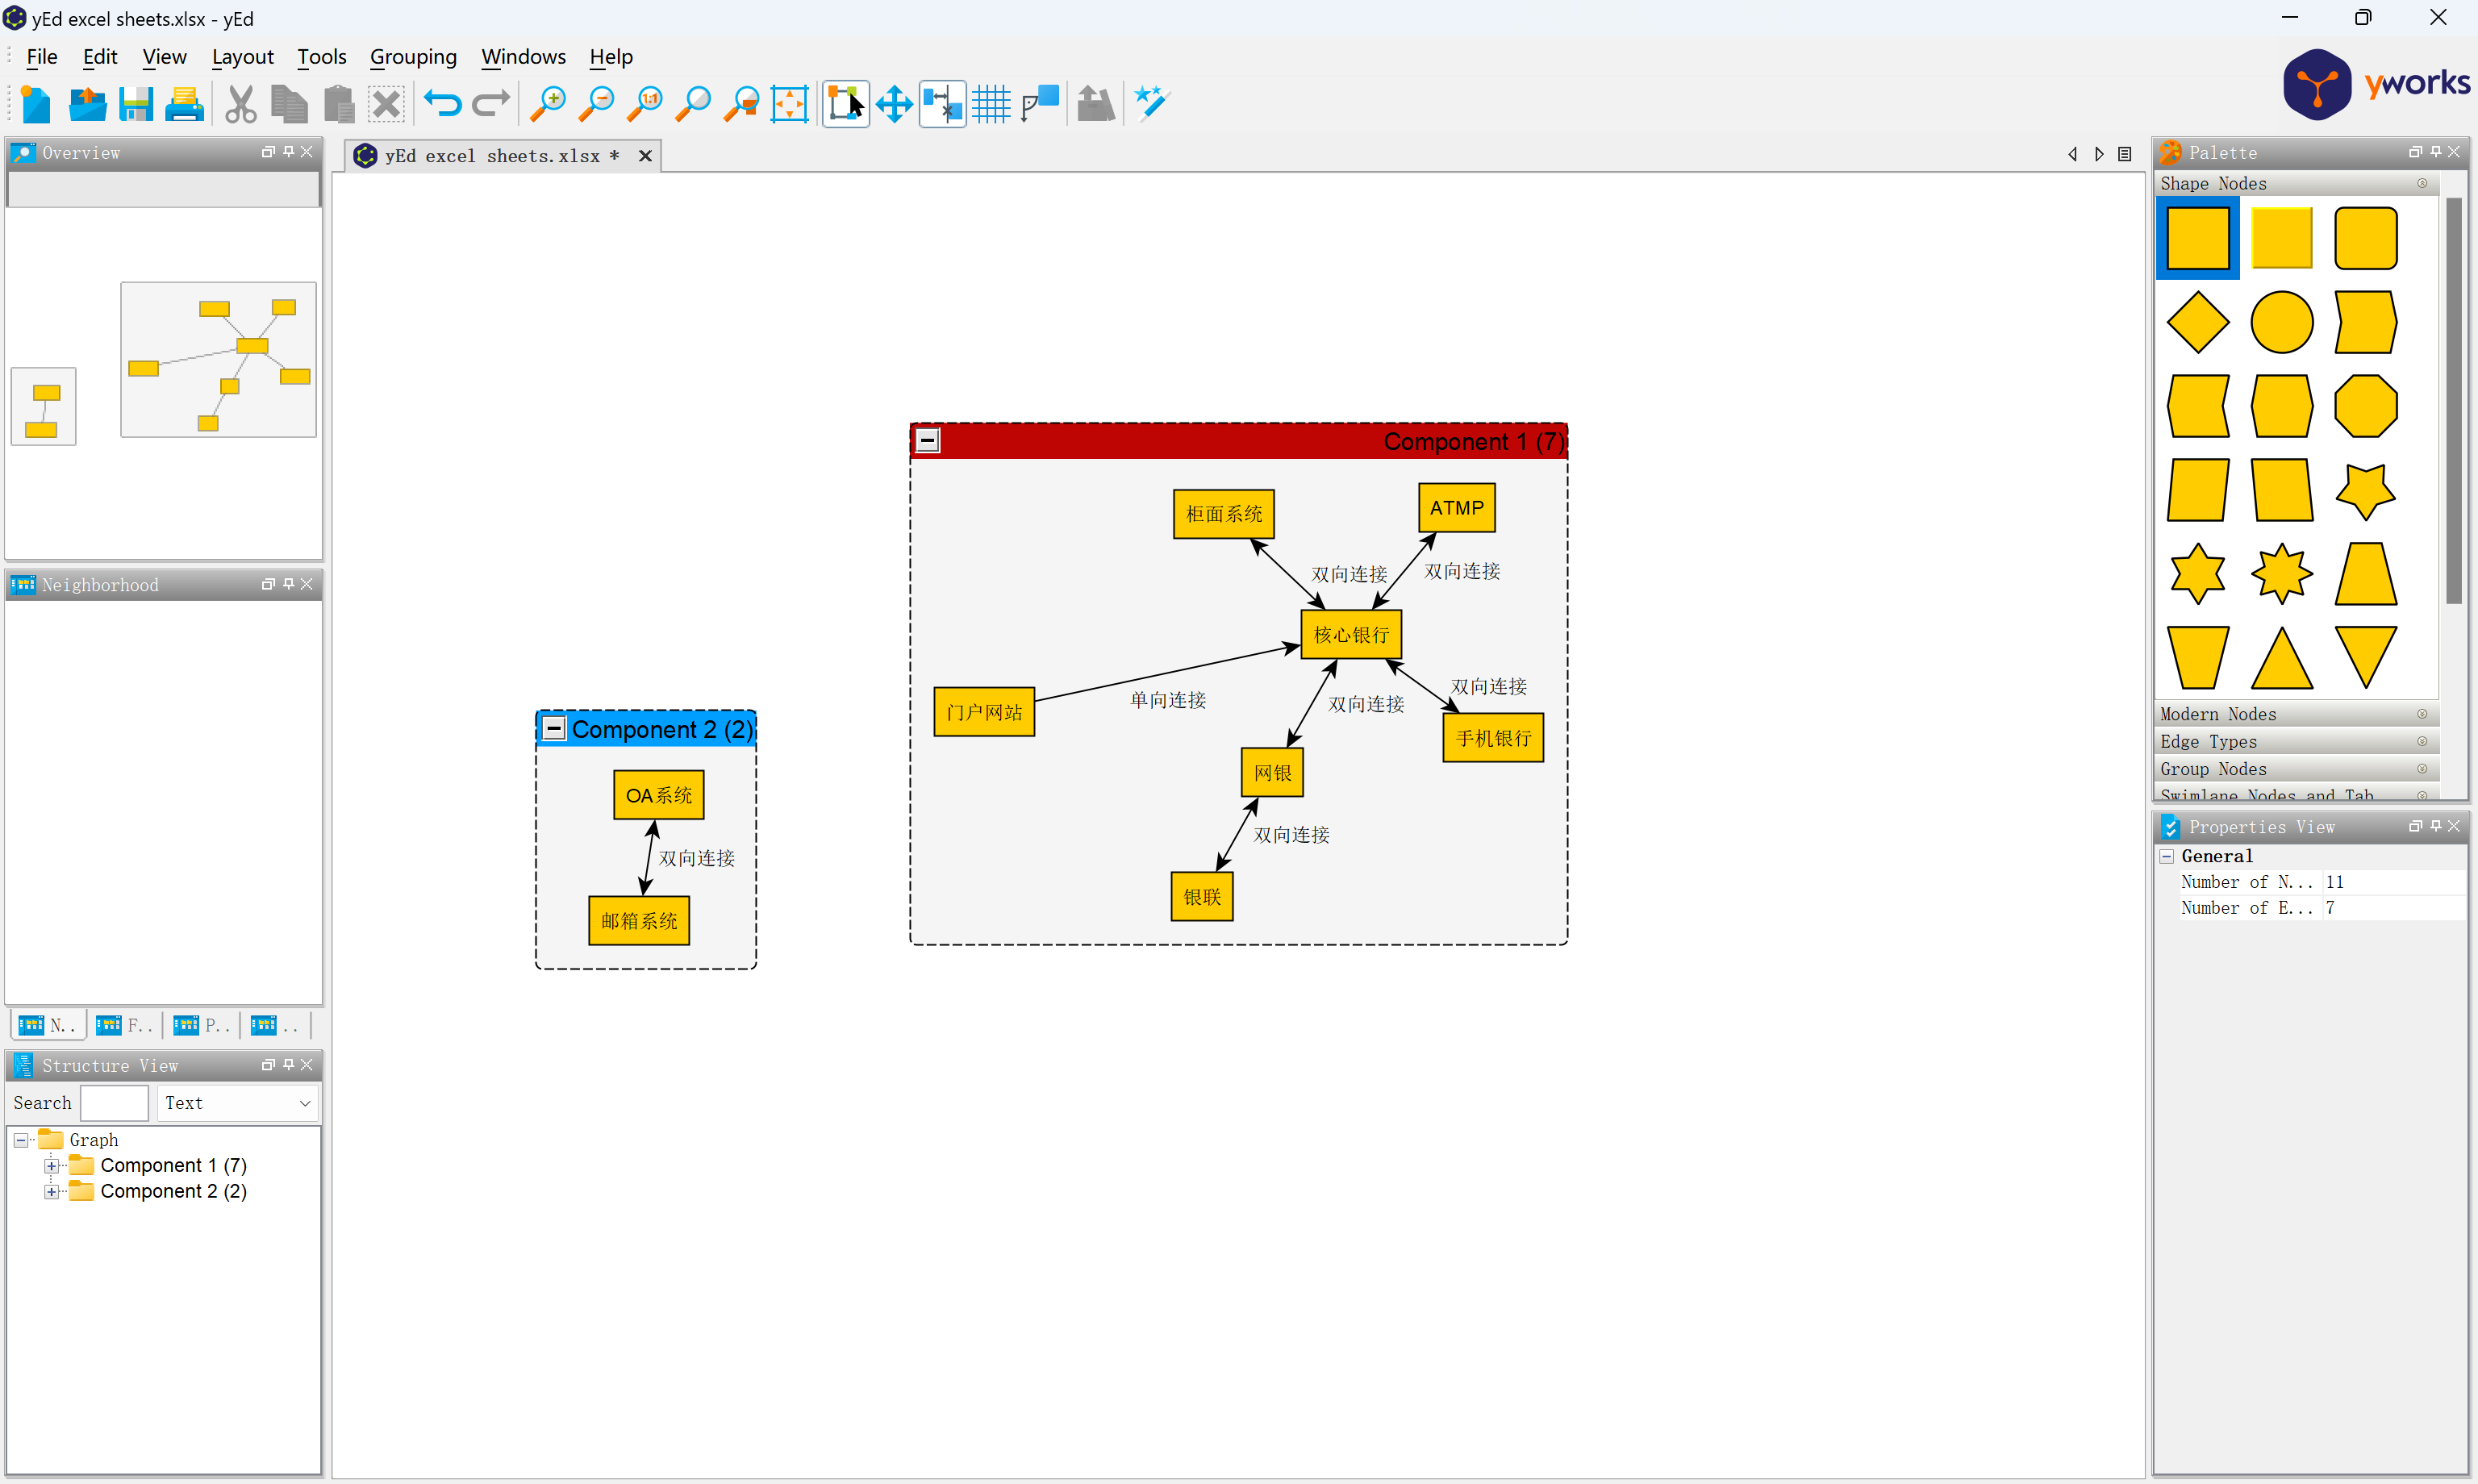The width and height of the screenshot is (2478, 1484).
Task: Open the Layout menu
Action: (x=242, y=57)
